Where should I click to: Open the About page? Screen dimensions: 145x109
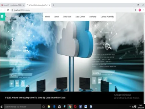[x=56, y=17]
